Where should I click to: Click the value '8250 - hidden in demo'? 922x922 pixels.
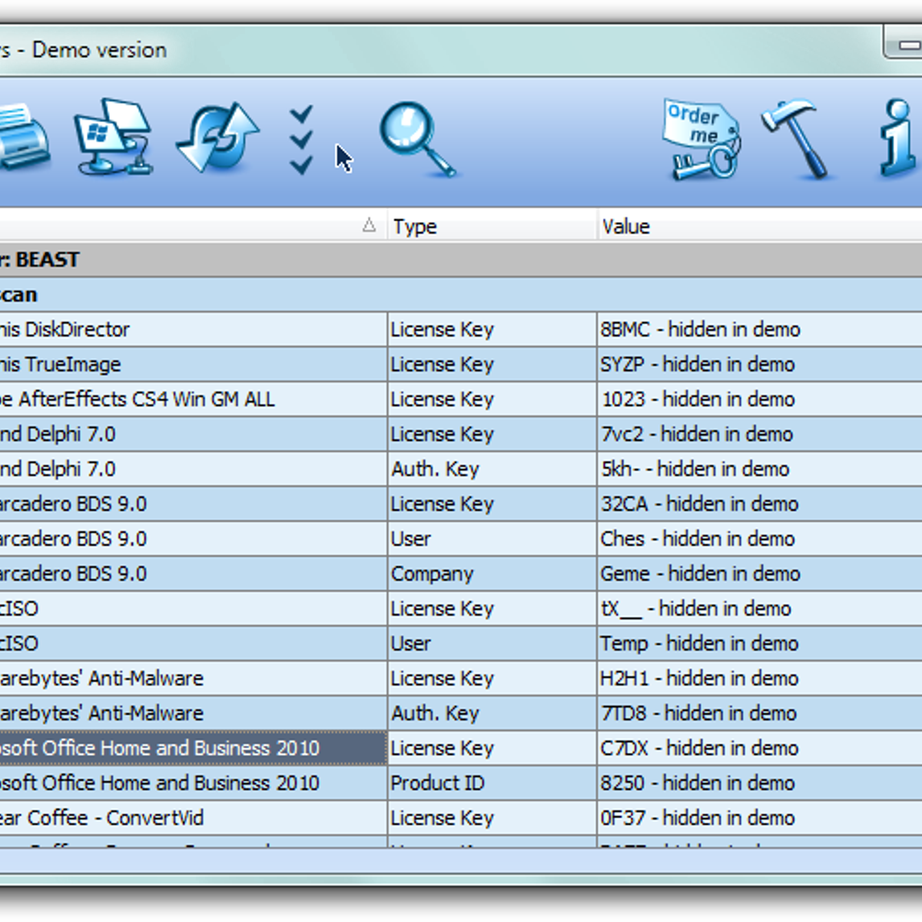tap(698, 783)
